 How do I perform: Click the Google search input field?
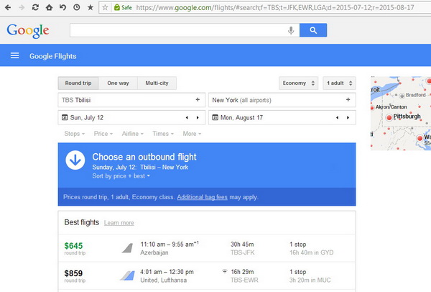(x=180, y=30)
